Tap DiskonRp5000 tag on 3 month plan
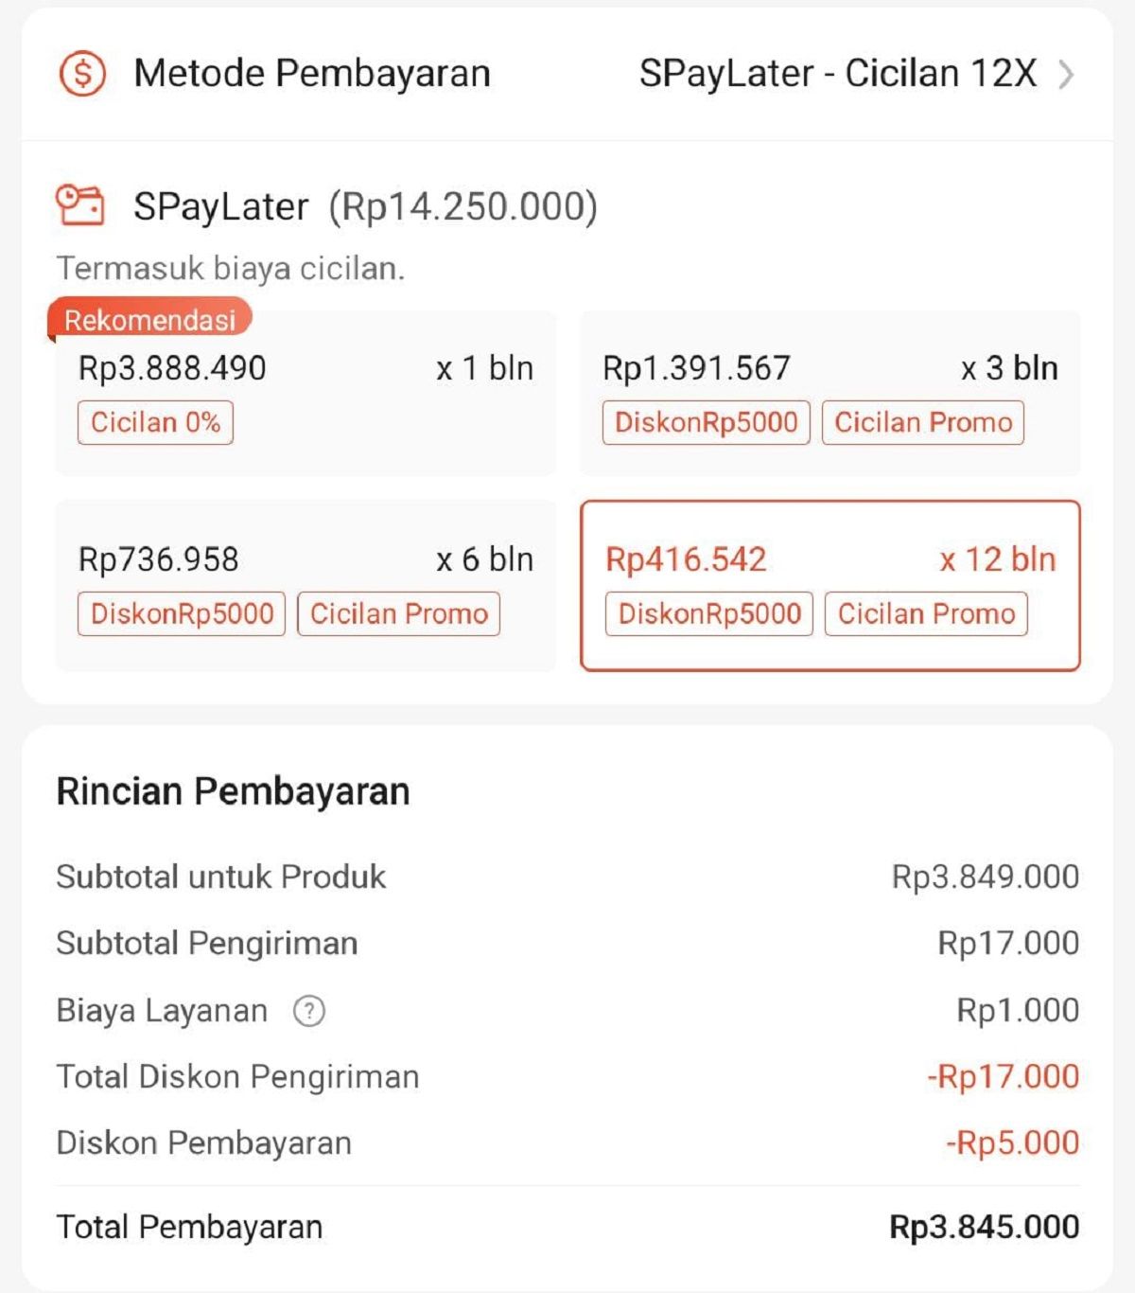This screenshot has width=1135, height=1293. click(x=706, y=422)
